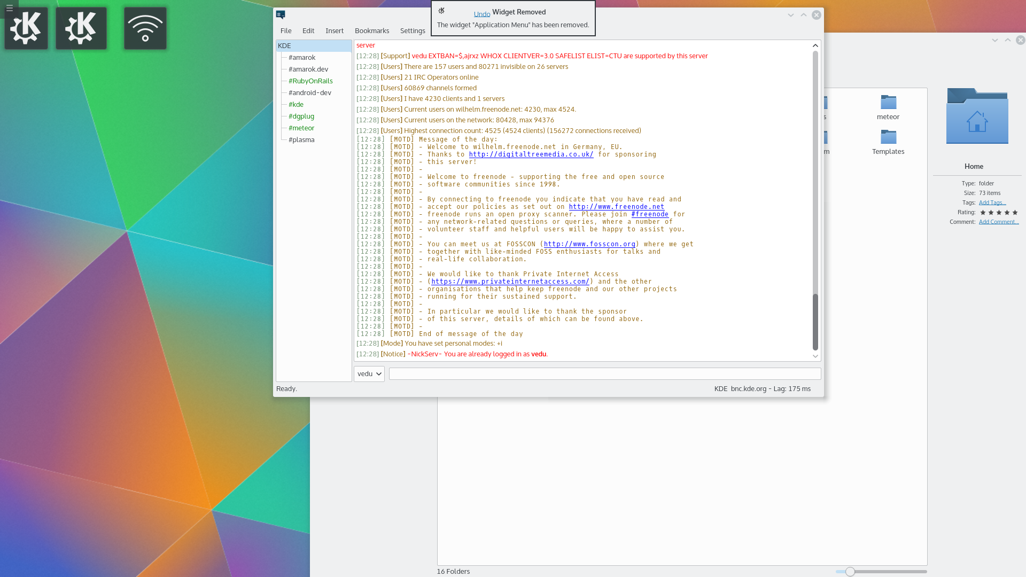
Task: Maximize the Dolphin window
Action: 1008,40
